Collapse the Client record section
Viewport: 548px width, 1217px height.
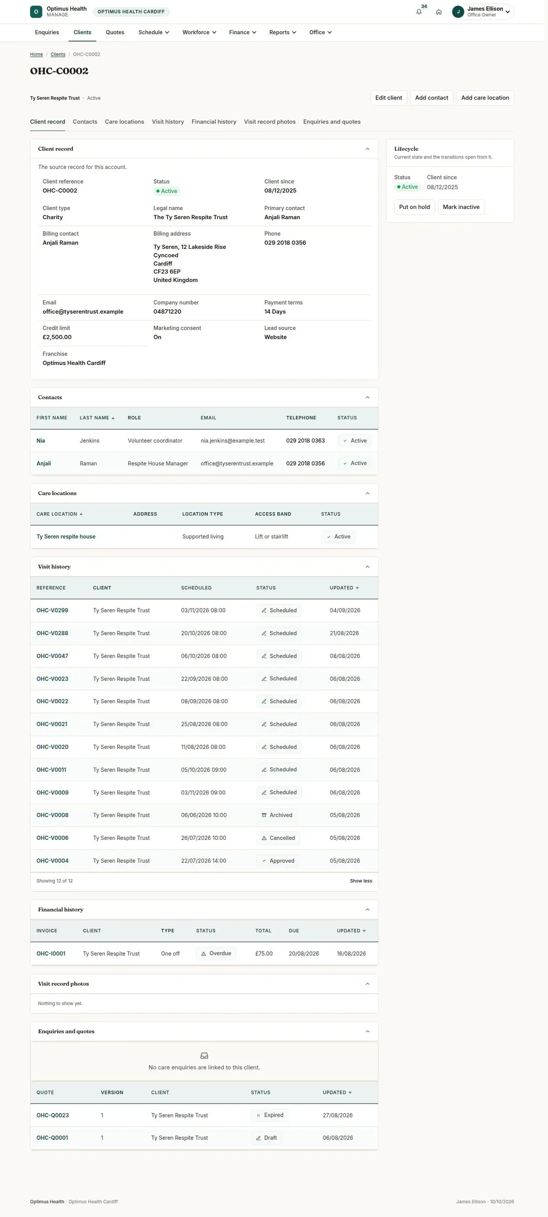(x=368, y=149)
